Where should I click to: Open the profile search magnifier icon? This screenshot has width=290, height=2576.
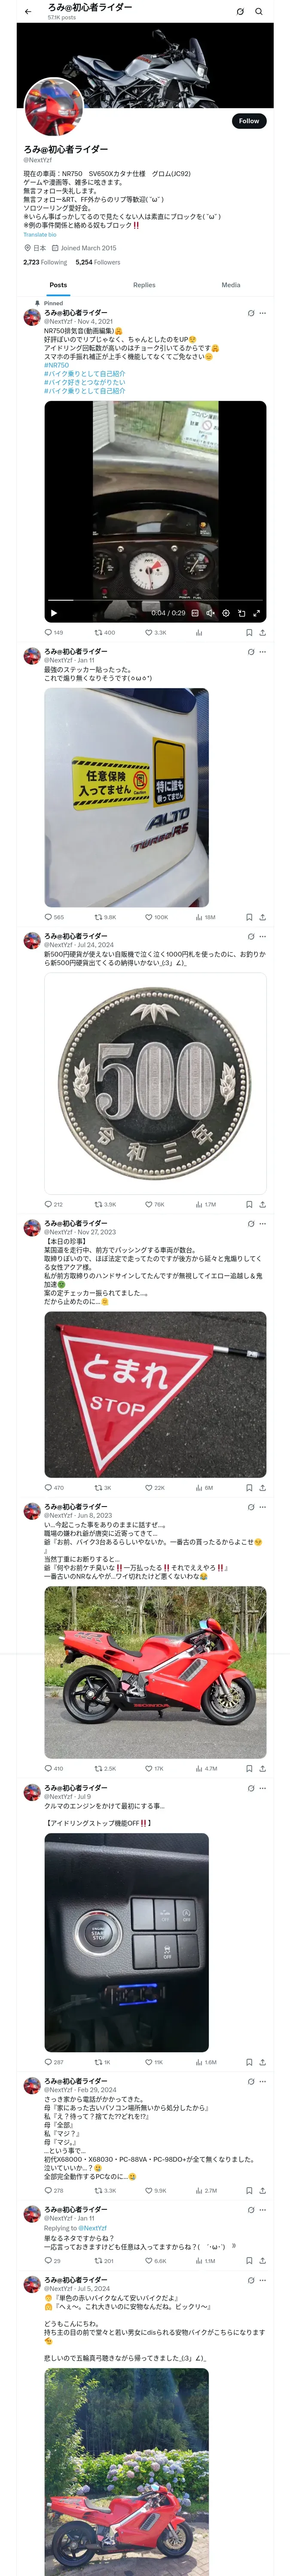[258, 12]
